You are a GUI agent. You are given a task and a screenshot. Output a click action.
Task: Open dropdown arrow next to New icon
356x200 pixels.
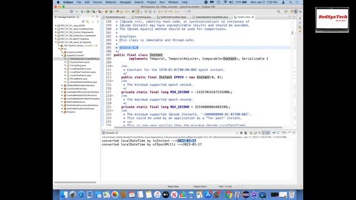coord(58,12)
